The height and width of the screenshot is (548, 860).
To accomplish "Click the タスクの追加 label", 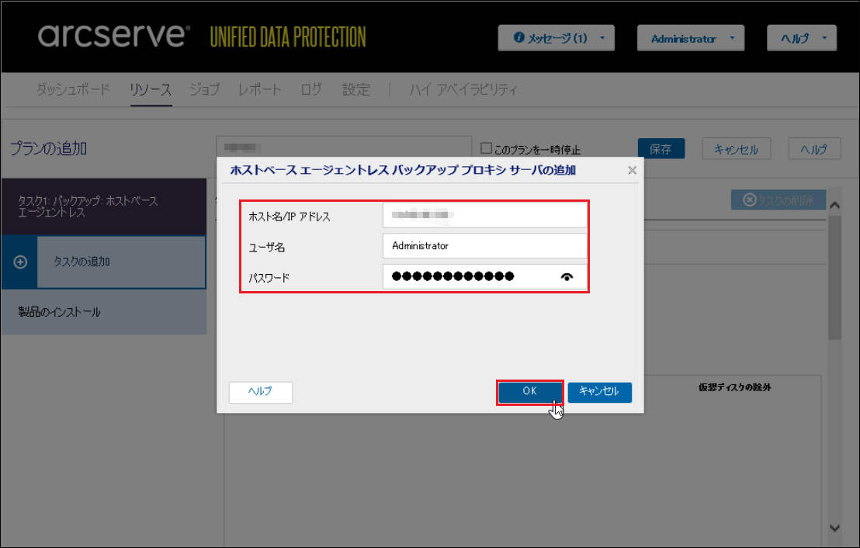I will [x=81, y=262].
